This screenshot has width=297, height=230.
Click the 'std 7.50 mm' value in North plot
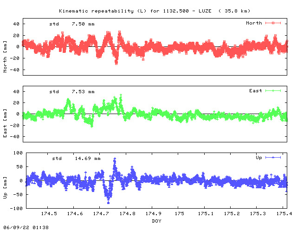(x=72, y=24)
